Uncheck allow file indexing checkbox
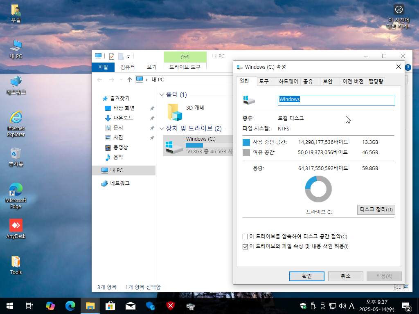Viewport: 419px width, 314px height. (245, 247)
